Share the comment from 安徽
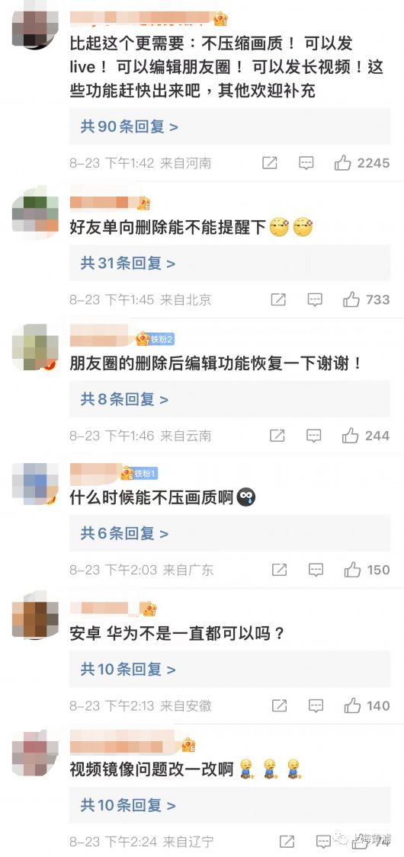The width and height of the screenshot is (404, 857). pos(279,705)
